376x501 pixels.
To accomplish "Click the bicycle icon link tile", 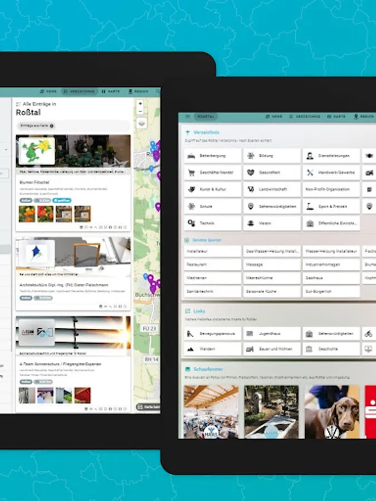I will pyautogui.click(x=369, y=333).
